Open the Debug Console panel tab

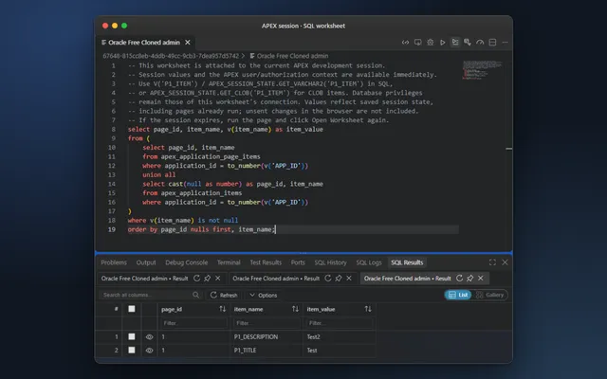click(187, 262)
